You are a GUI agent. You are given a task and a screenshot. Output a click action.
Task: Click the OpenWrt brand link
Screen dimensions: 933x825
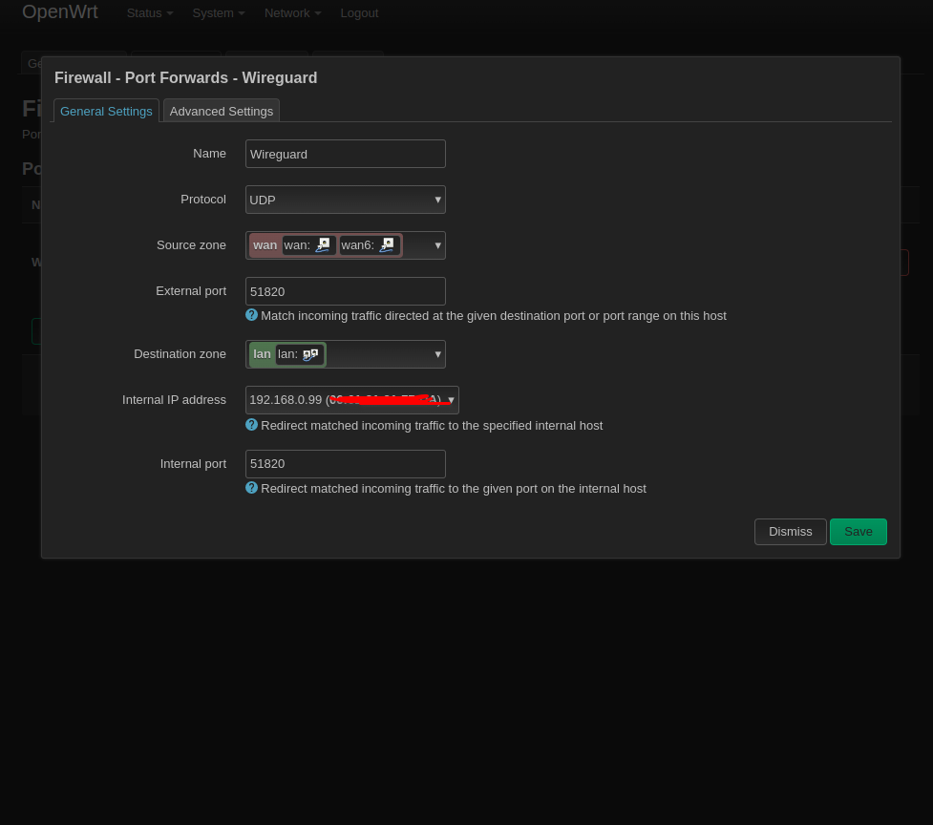(59, 11)
